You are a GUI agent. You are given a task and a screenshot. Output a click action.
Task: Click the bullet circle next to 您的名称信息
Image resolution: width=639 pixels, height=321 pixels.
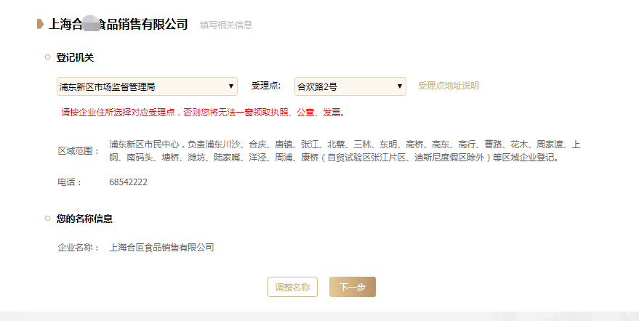click(48, 219)
